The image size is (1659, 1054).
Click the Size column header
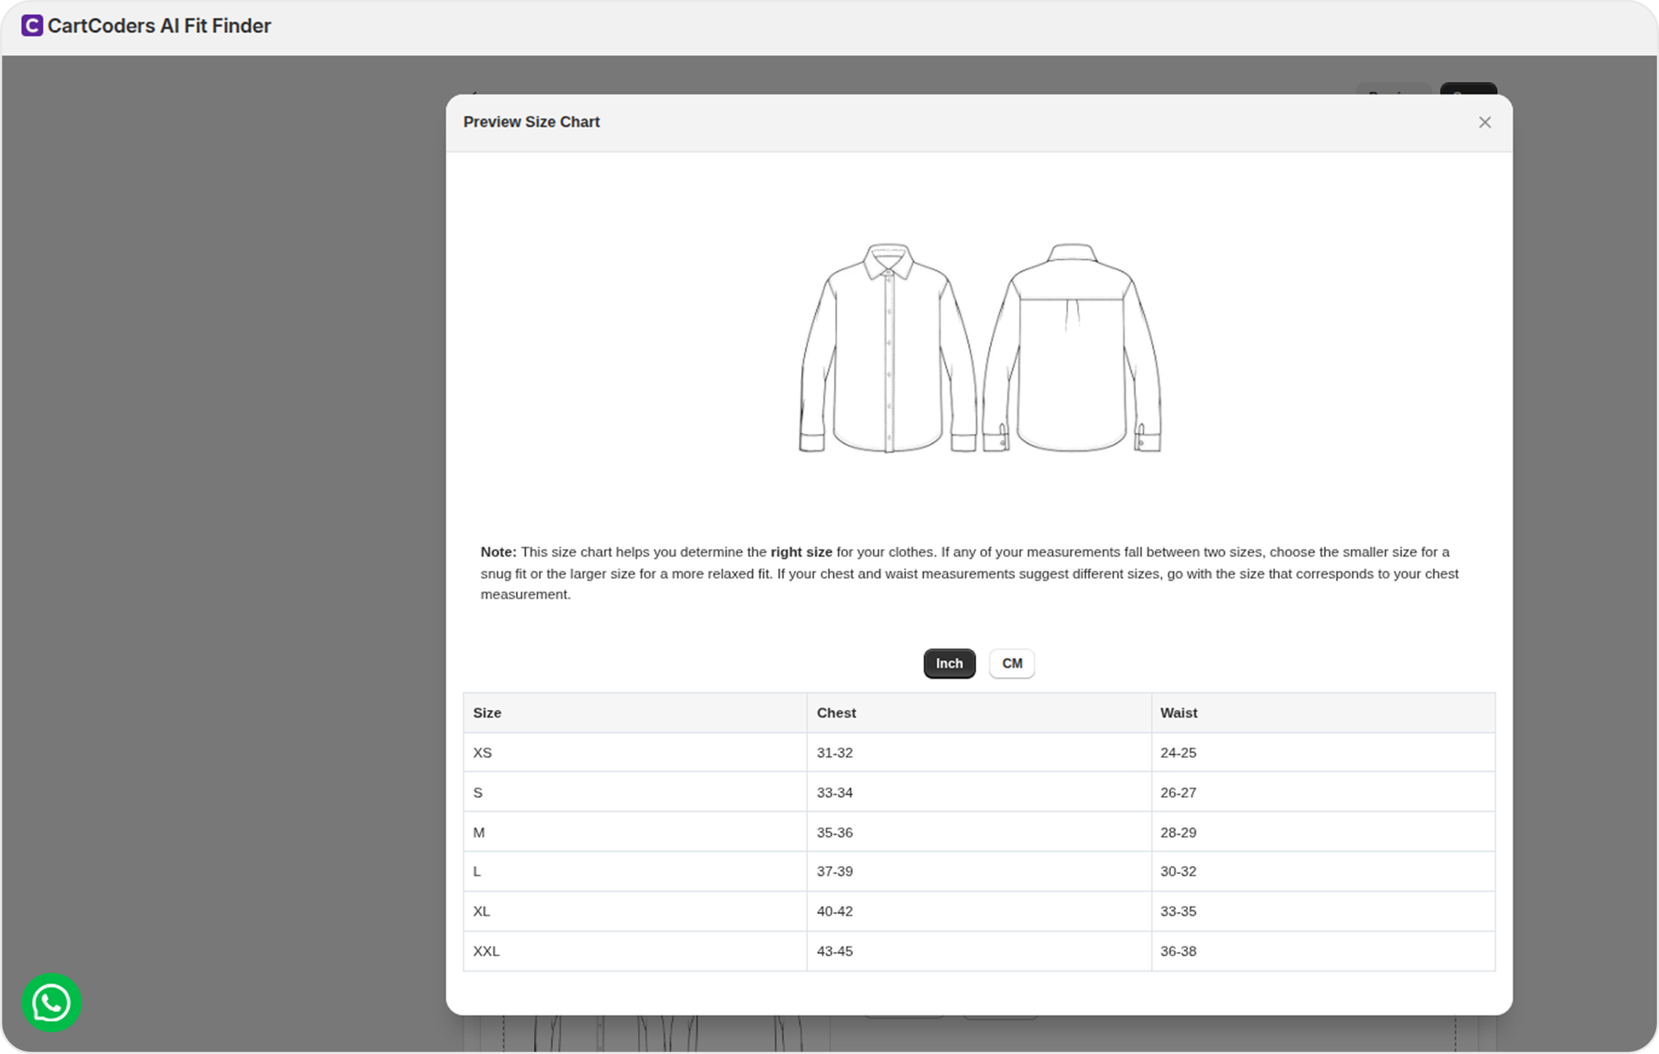tap(487, 713)
